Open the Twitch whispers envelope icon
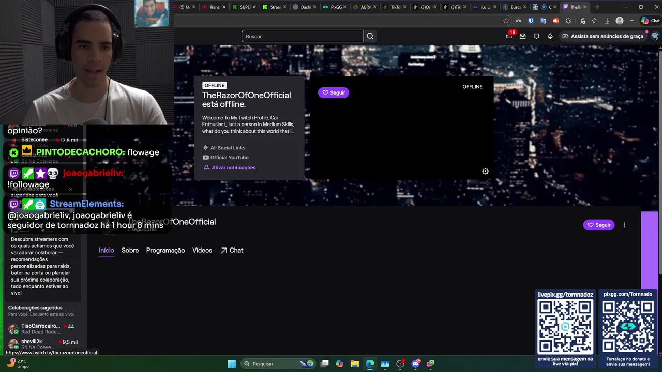662x372 pixels. (523, 36)
